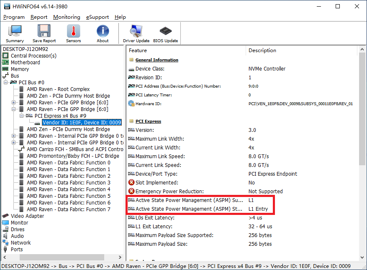Click the Hardware ID gear row
Viewport: 367px width, 270px height.
(x=241, y=104)
